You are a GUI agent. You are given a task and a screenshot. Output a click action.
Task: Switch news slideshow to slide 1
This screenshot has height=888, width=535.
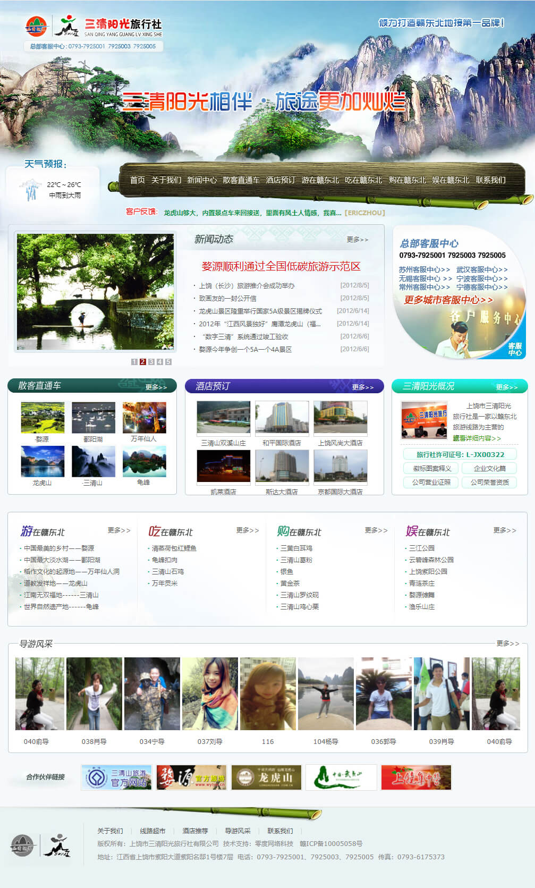(x=134, y=362)
